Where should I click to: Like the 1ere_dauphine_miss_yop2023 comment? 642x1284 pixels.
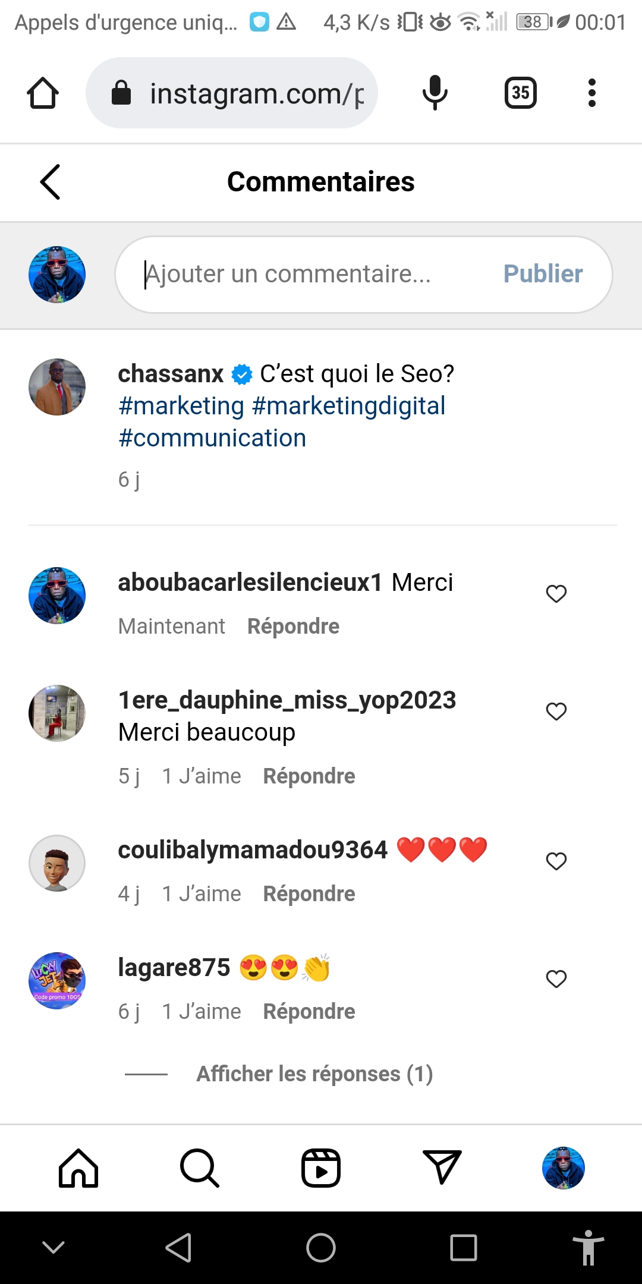556,711
